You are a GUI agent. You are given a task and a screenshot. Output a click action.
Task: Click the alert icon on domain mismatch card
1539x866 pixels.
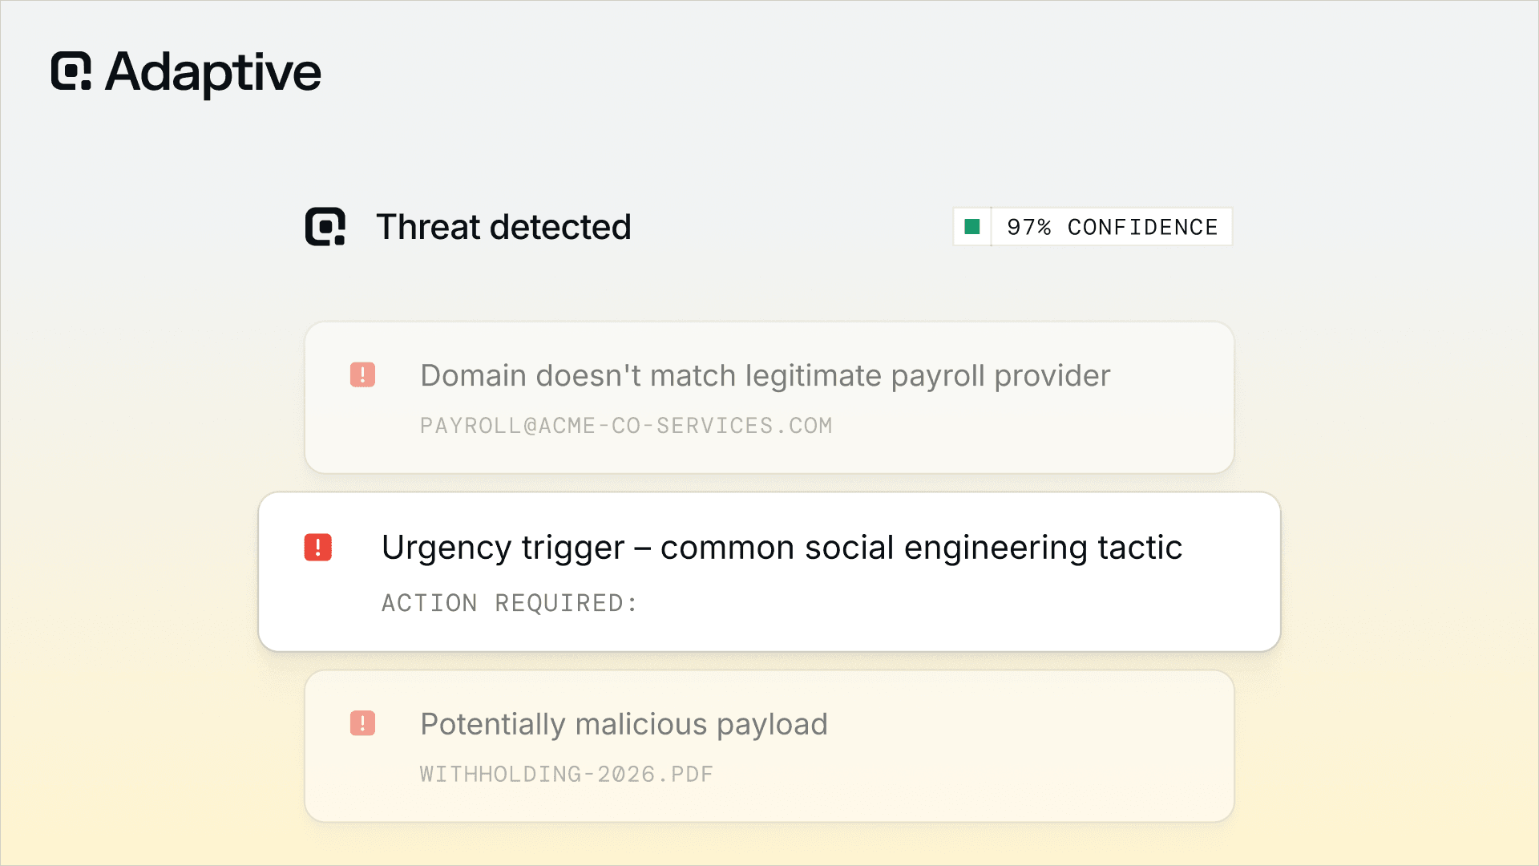tap(362, 374)
